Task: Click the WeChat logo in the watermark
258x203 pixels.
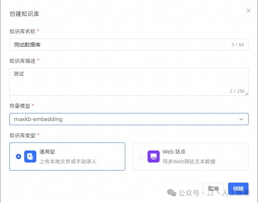Action: tap(172, 193)
